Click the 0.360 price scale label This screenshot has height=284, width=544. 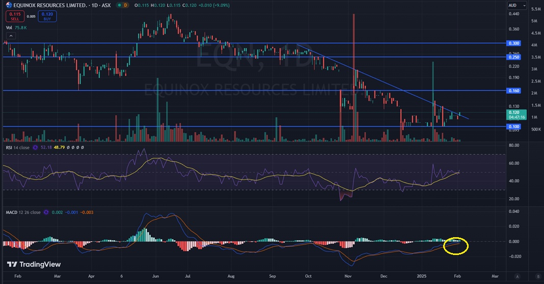point(514,29)
